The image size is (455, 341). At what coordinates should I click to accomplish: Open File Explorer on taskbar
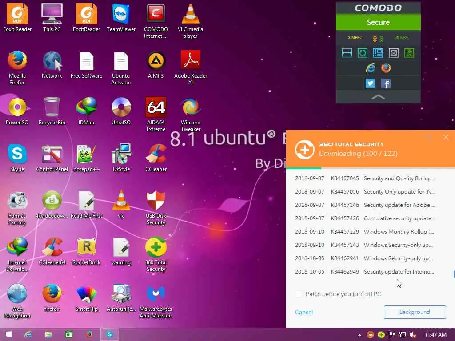tap(48, 334)
